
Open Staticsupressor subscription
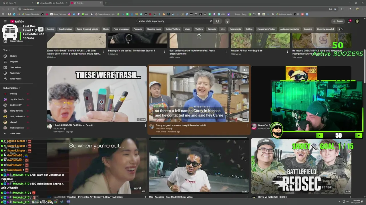coord(17,128)
